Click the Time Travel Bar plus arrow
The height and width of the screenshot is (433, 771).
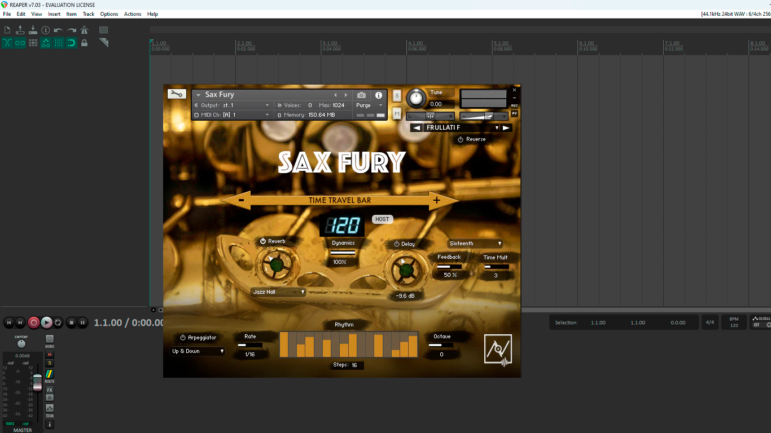coord(436,200)
